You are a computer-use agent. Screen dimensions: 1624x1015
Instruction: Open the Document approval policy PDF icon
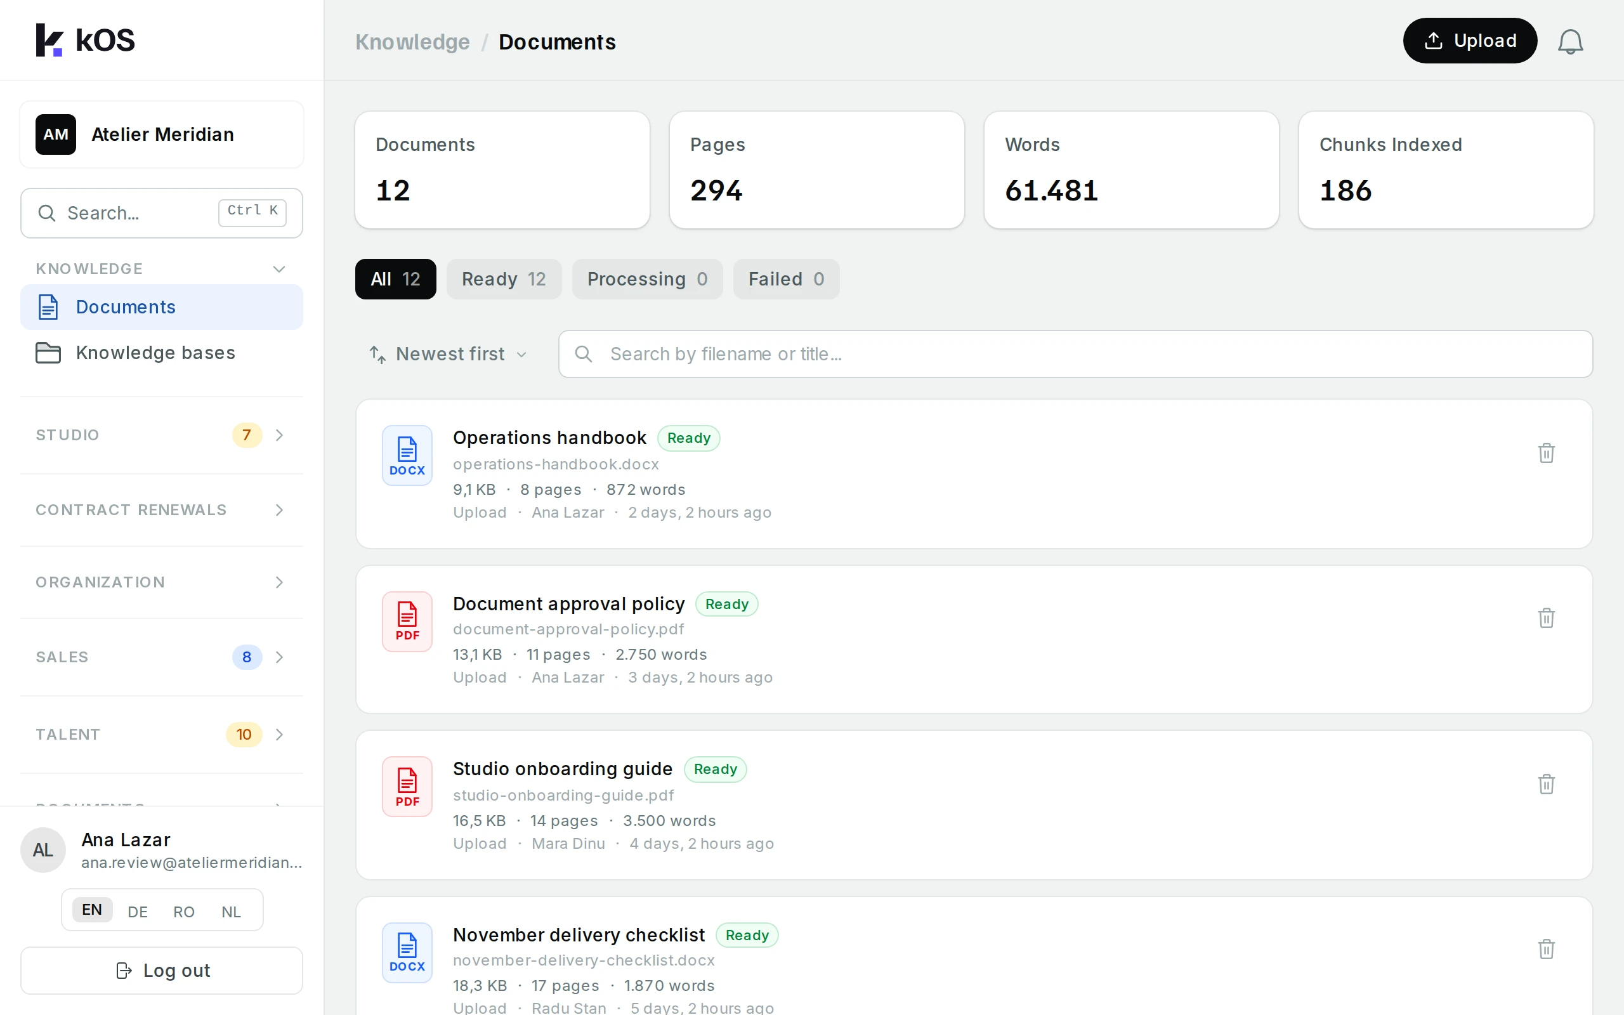[x=407, y=621]
